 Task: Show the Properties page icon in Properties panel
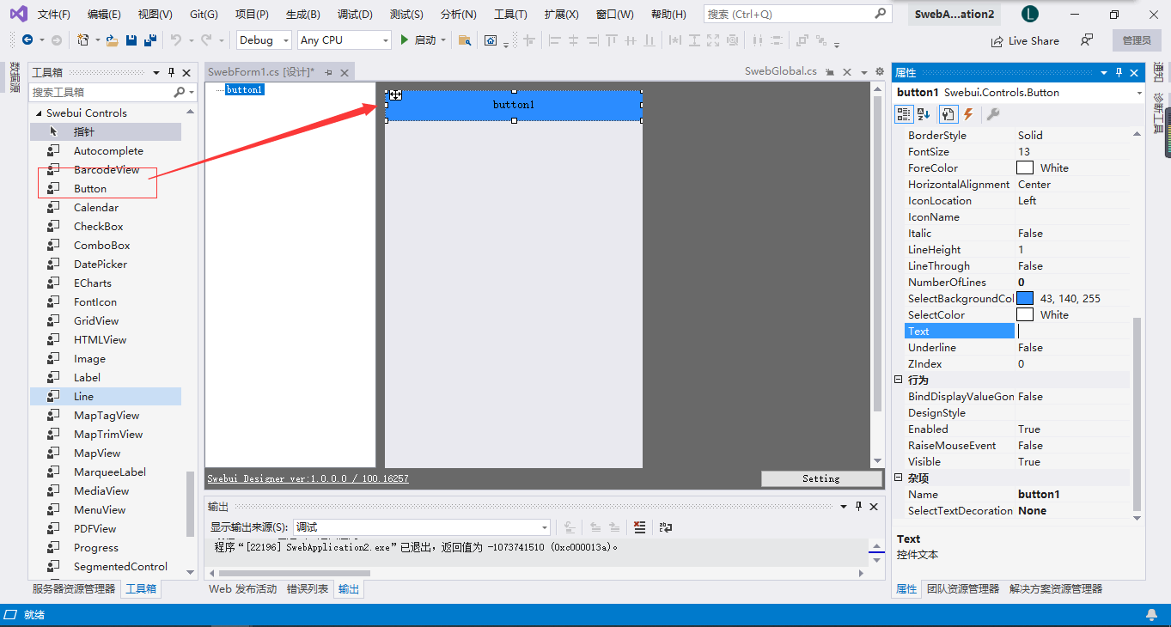(948, 114)
